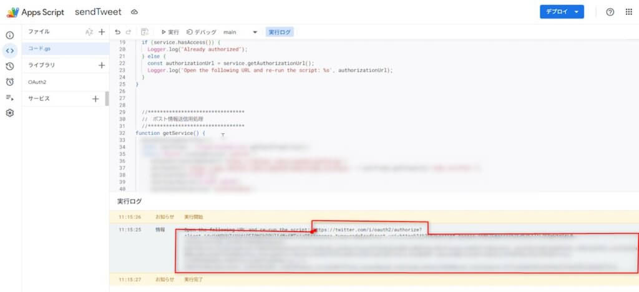
Task: Select the OAuth2 library entry
Action: coord(37,82)
